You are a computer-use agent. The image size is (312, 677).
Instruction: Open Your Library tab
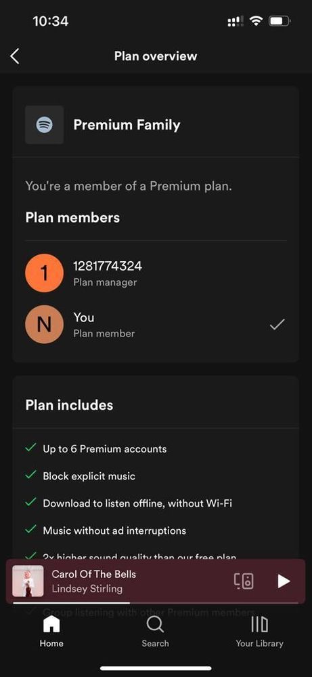click(x=259, y=632)
